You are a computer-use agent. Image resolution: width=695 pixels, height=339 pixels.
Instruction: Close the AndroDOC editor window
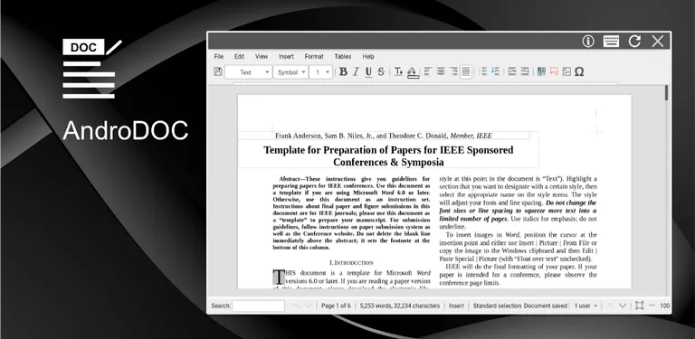pos(658,42)
